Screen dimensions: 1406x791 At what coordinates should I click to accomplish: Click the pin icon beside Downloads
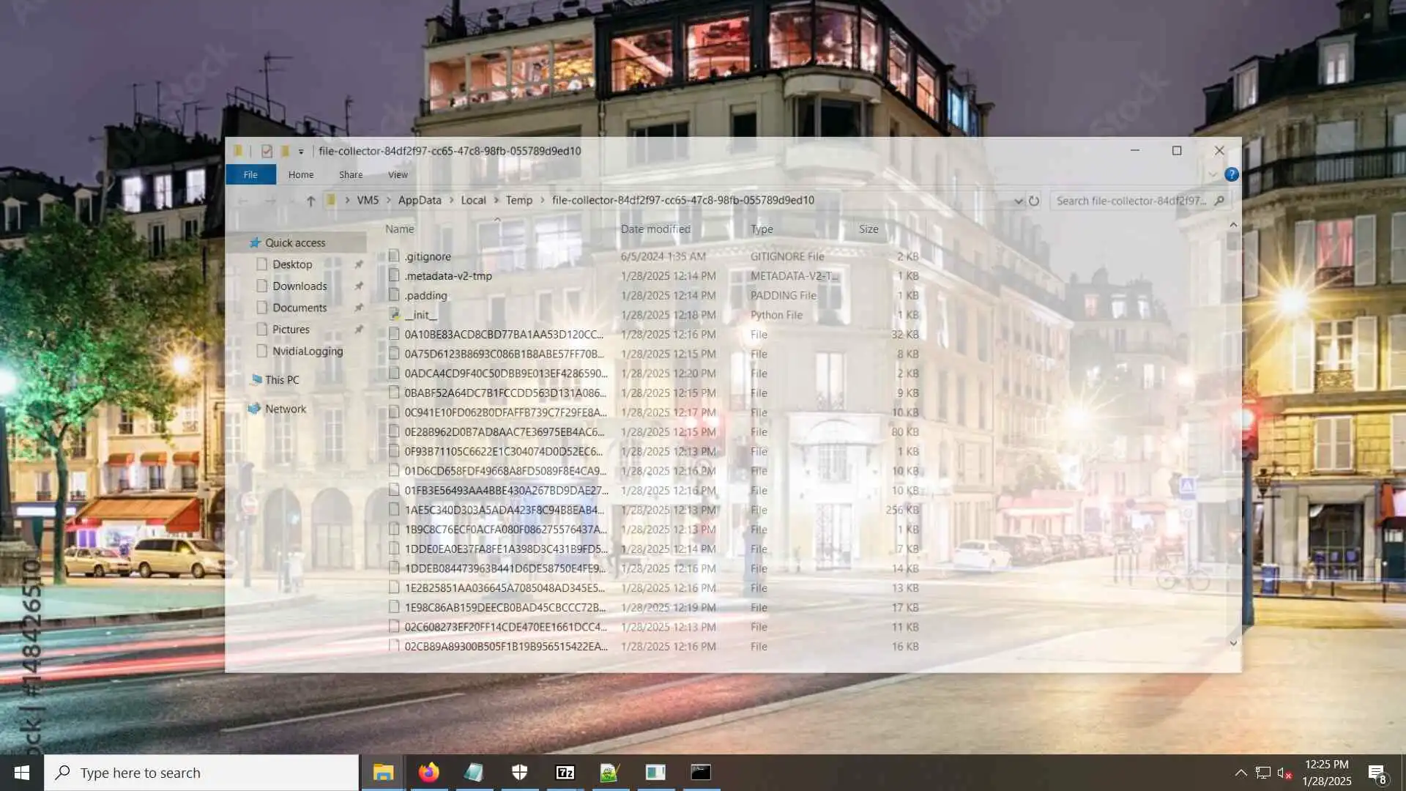(359, 286)
